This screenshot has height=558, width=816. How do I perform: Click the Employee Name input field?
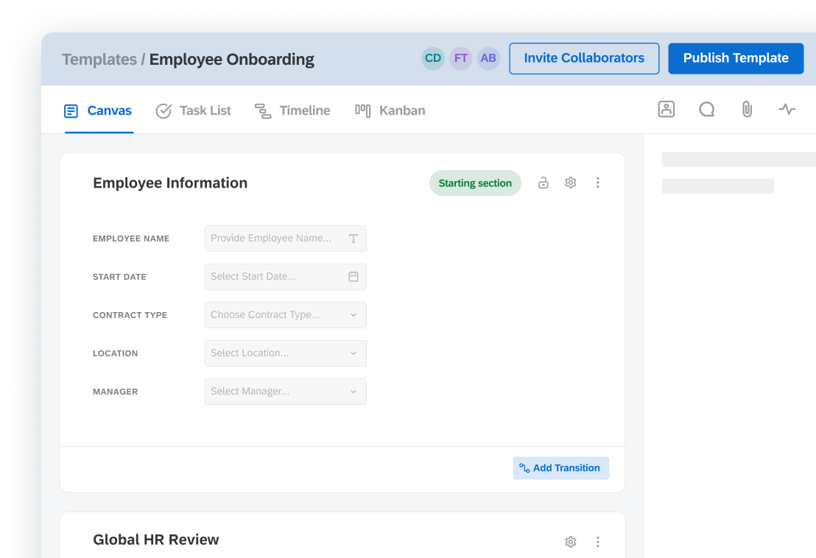click(x=276, y=239)
